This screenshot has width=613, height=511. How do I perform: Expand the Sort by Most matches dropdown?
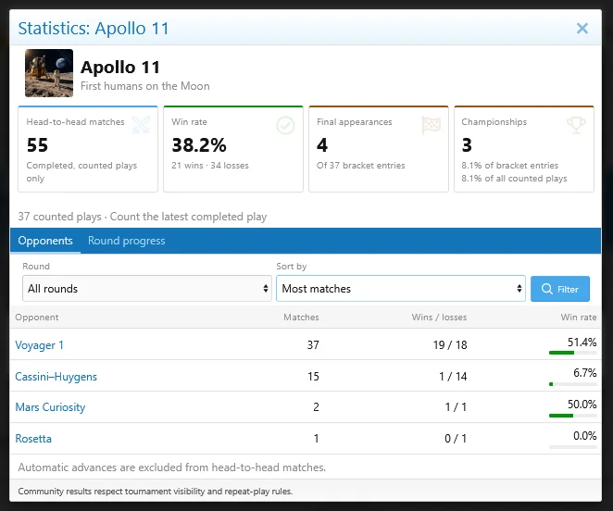pyautogui.click(x=400, y=289)
